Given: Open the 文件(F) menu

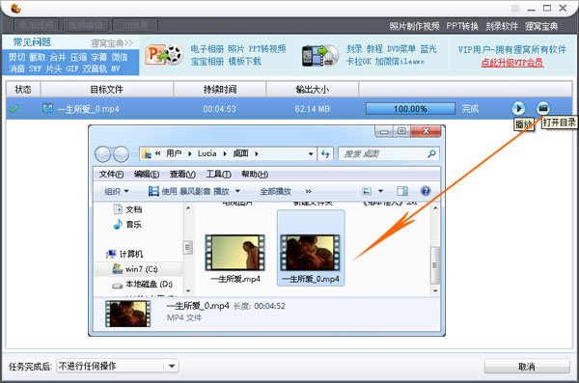Looking at the screenshot, I should 111,174.
